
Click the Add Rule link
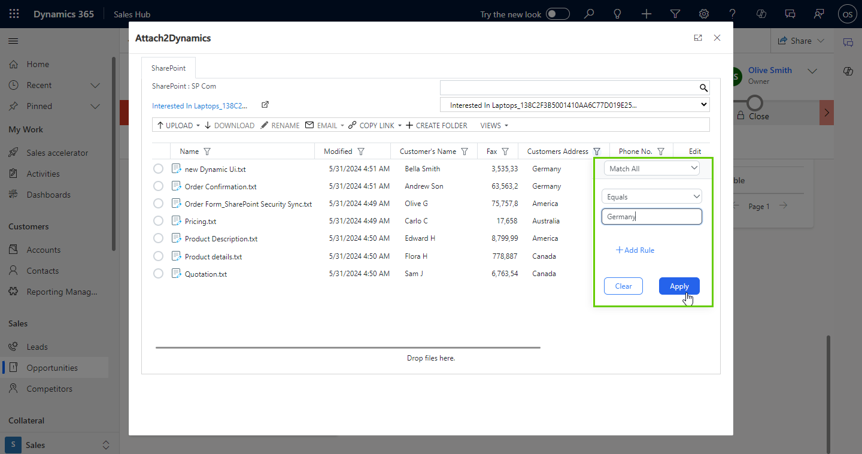(x=635, y=250)
